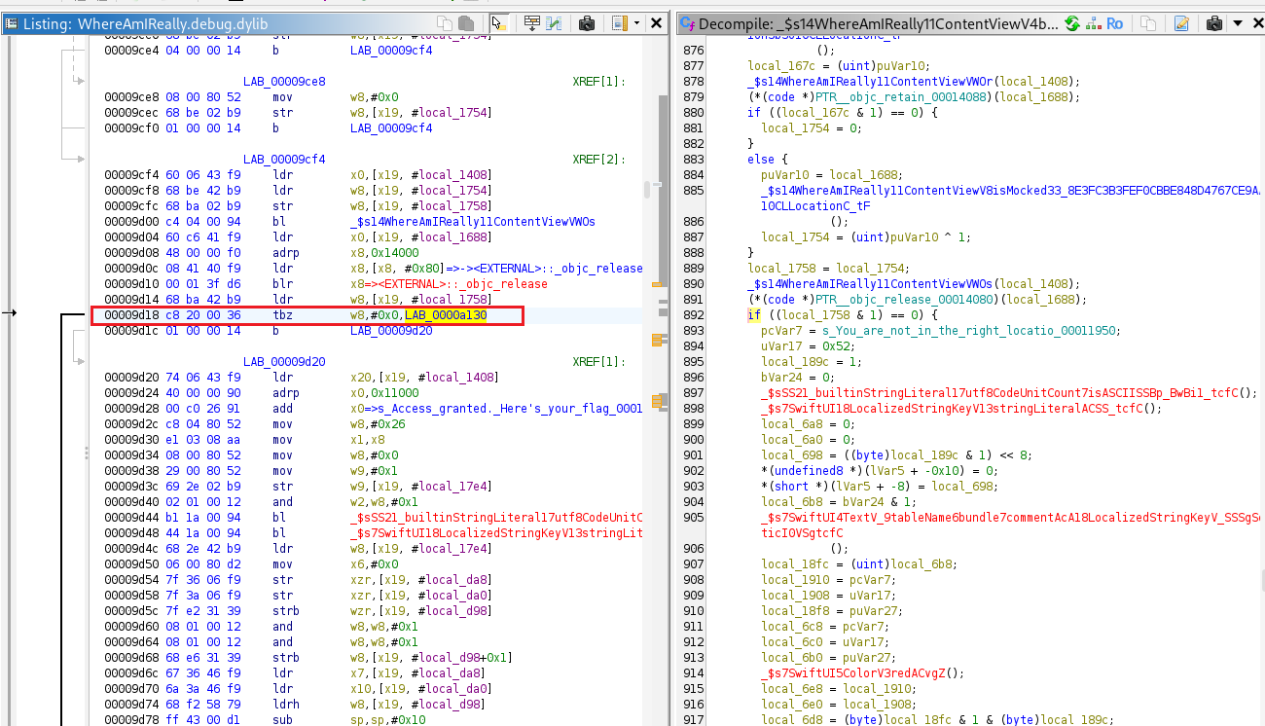This screenshot has height=726, width=1265.
Task: Expand the Listing overview margin dropdown arrow
Action: click(636, 23)
